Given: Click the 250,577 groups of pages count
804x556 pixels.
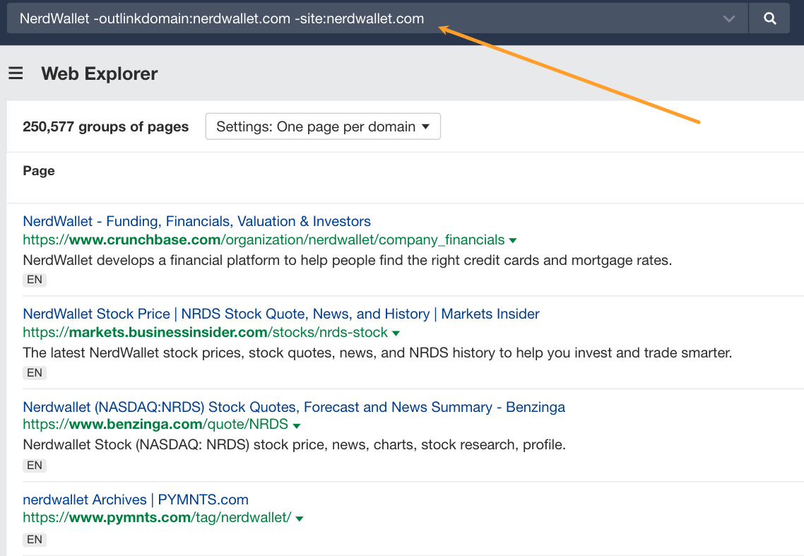Looking at the screenshot, I should (x=106, y=126).
